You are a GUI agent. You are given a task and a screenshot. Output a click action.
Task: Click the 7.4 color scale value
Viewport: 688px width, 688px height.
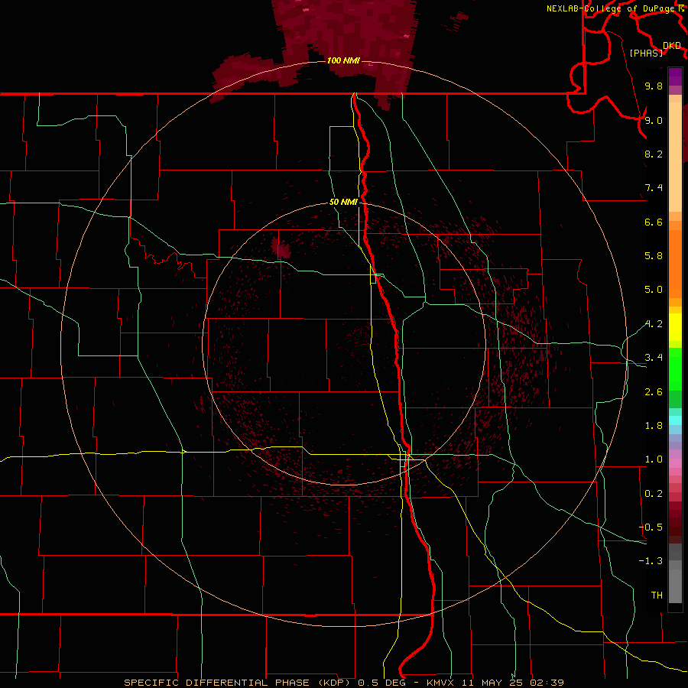(x=654, y=188)
